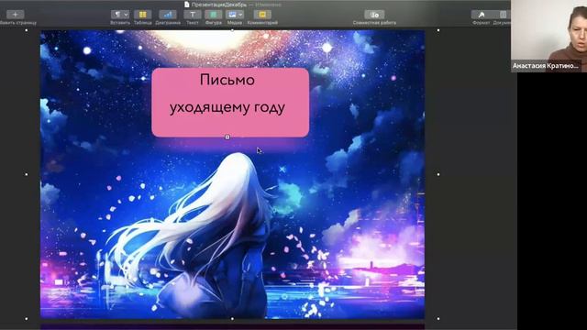Image resolution: width=587 pixels, height=330 pixels.
Task: Click the top-left selection handle of the image
Action: point(27,30)
